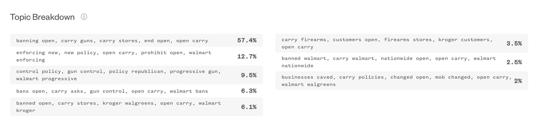Viewport: 537px width, 126px height.
Task: Click the Topic Breakdown heading
Action: click(42, 17)
